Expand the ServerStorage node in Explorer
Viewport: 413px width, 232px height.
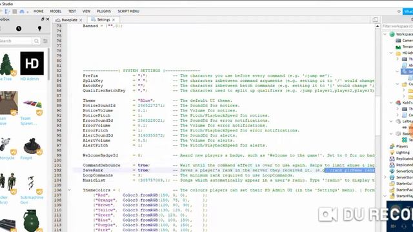[x=385, y=177]
